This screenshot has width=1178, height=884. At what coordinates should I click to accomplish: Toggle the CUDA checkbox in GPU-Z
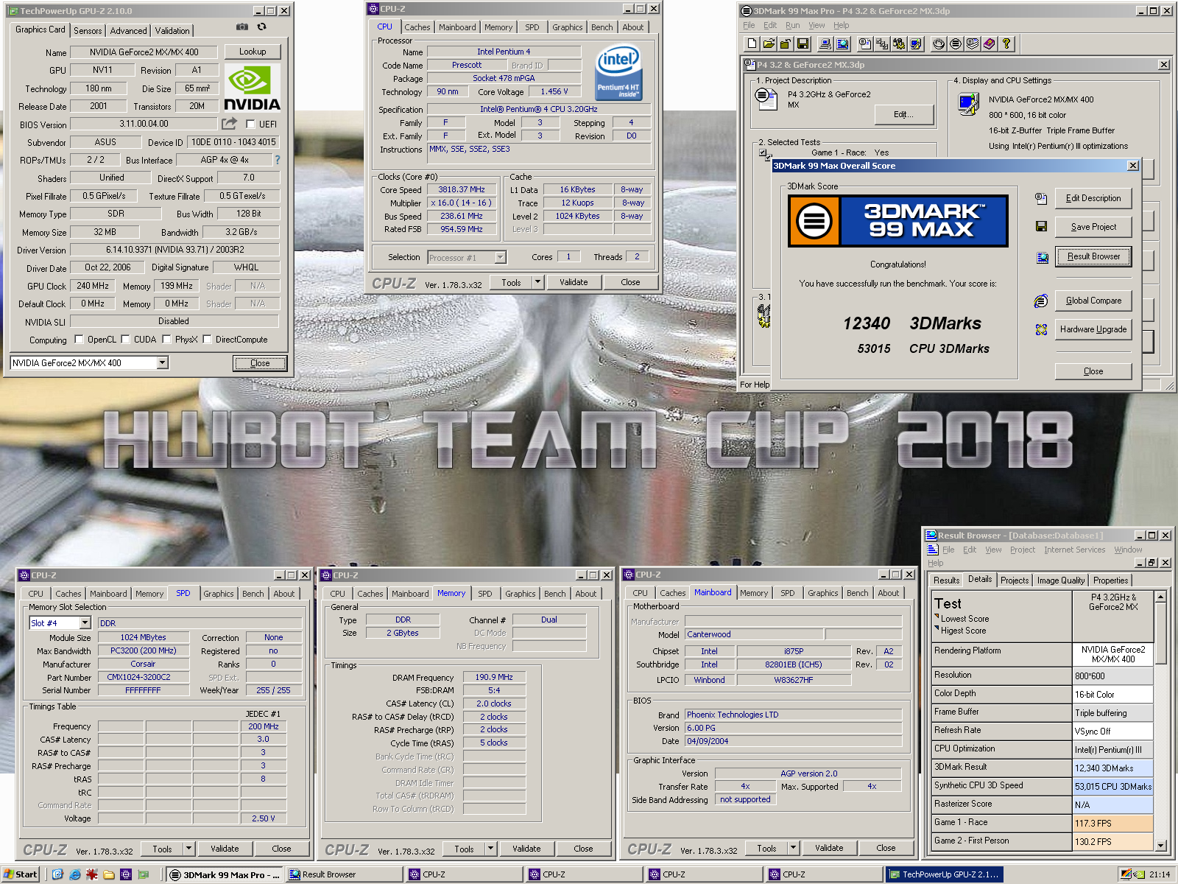[x=126, y=340]
